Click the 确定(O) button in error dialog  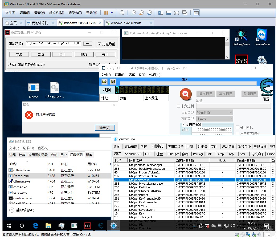pyautogui.click(x=105, y=128)
